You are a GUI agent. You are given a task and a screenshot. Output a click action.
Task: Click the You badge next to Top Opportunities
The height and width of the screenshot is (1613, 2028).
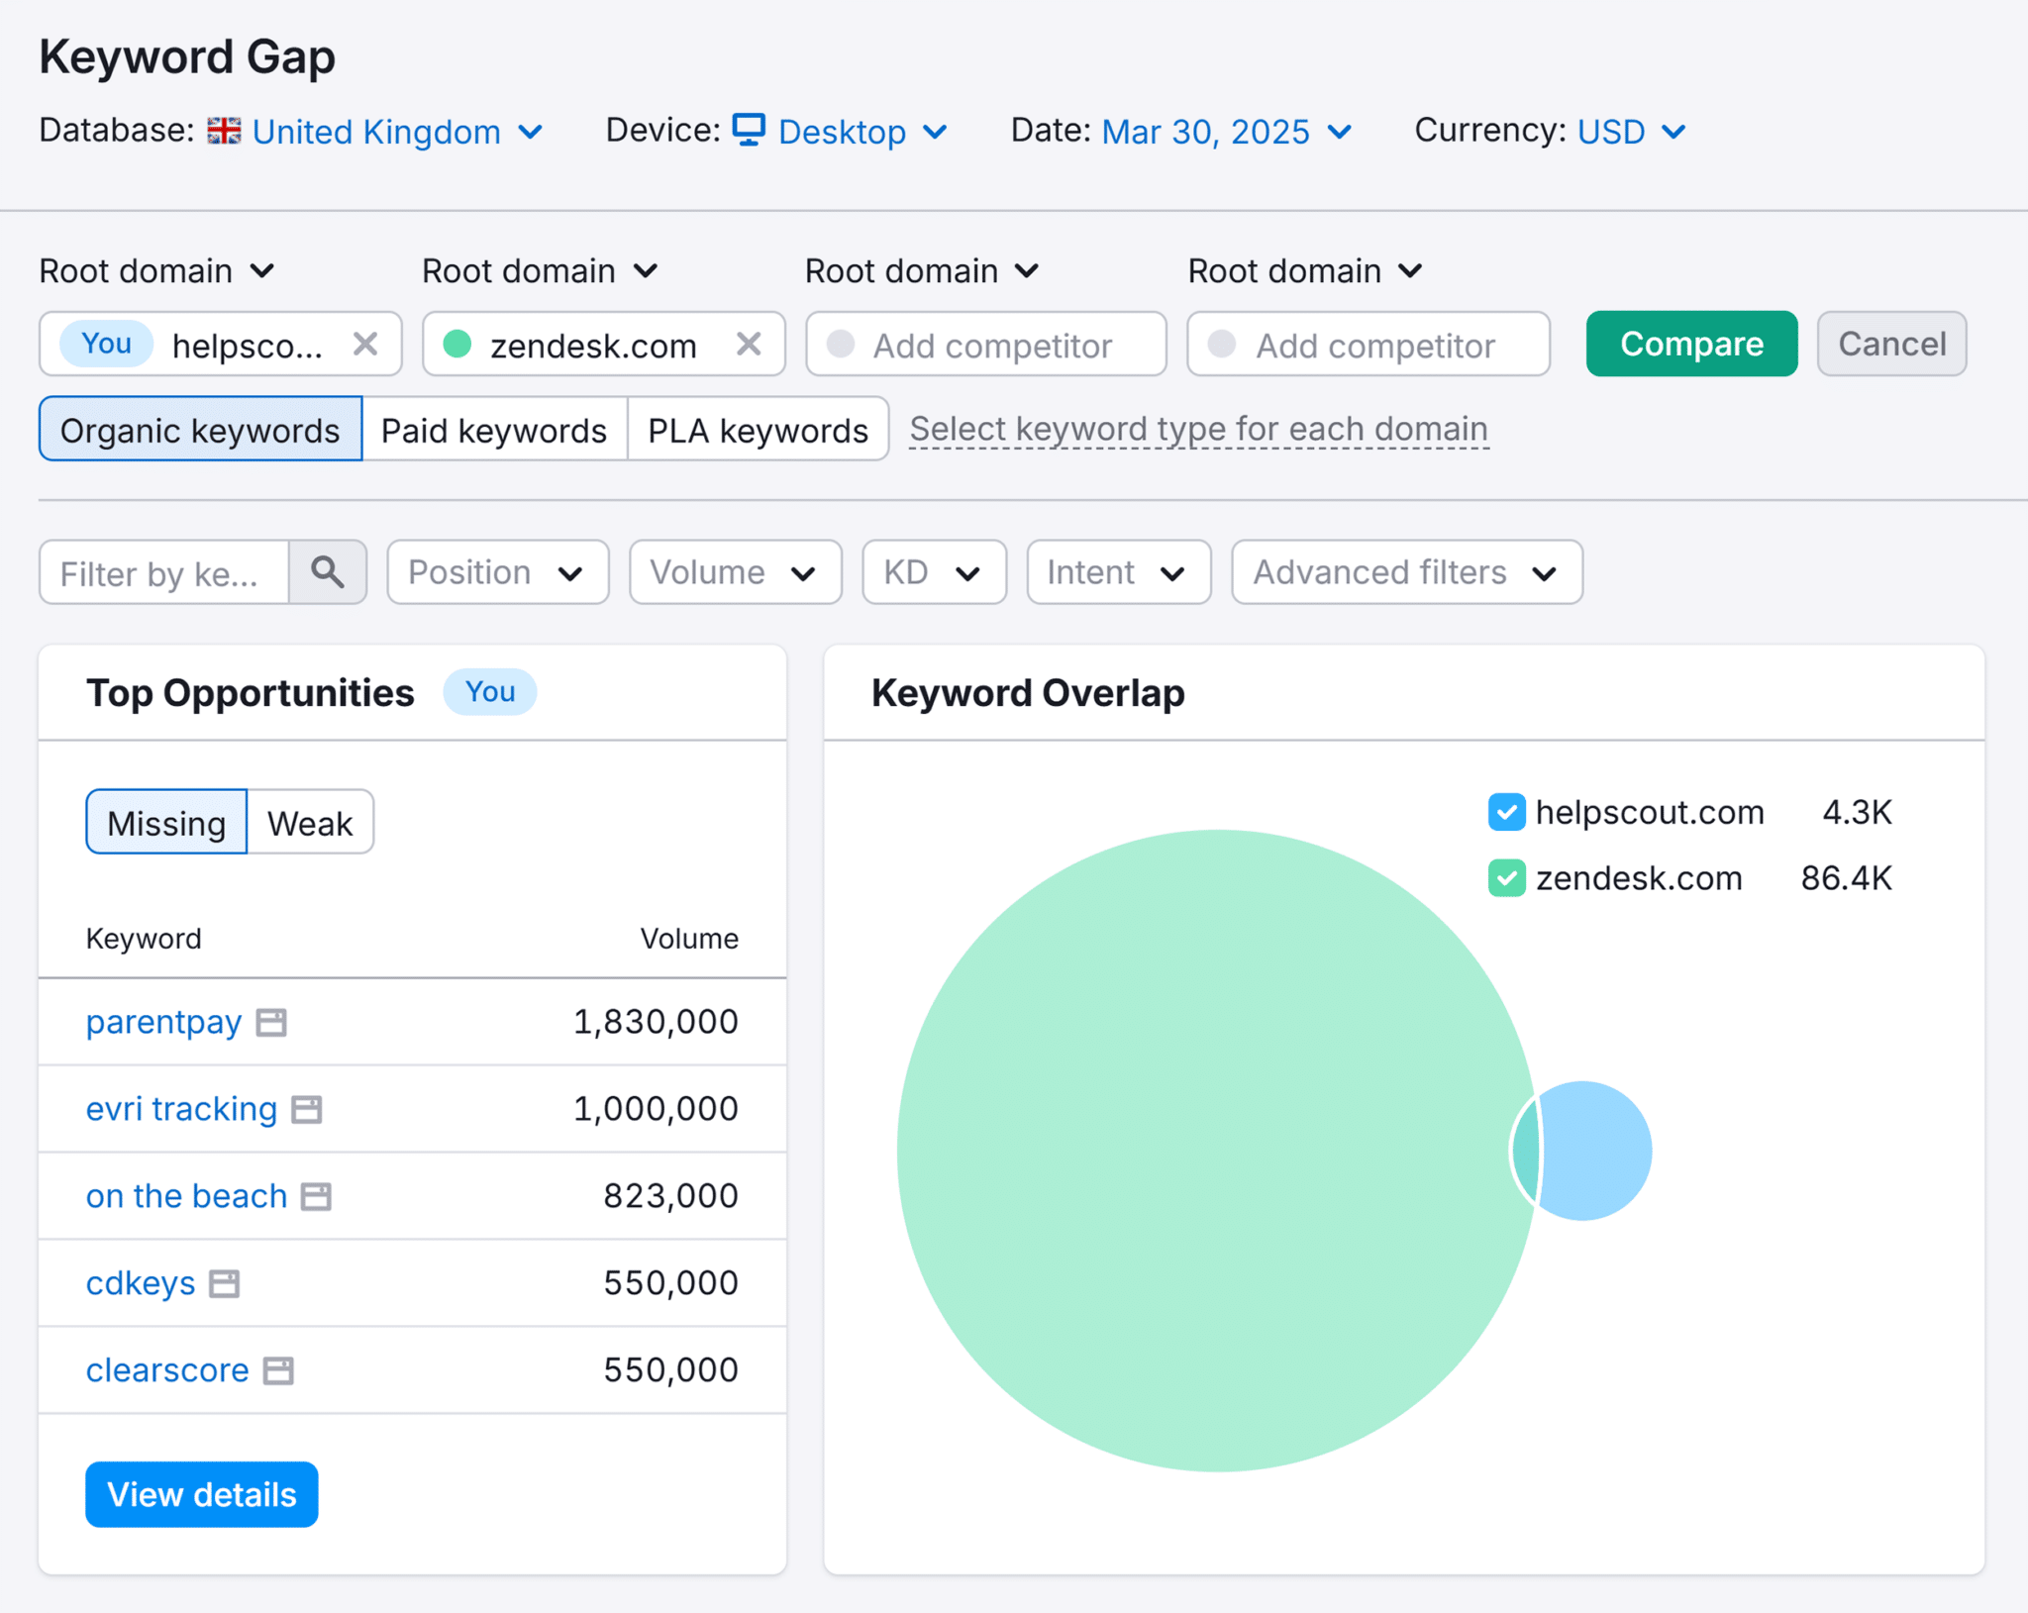[490, 691]
